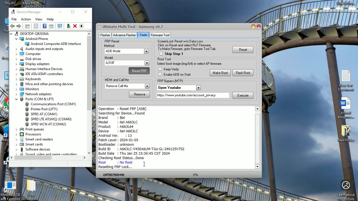Click the MDM Remove button
Image resolution: width=358 pixels, height=201 pixels.
pyautogui.click(x=140, y=94)
